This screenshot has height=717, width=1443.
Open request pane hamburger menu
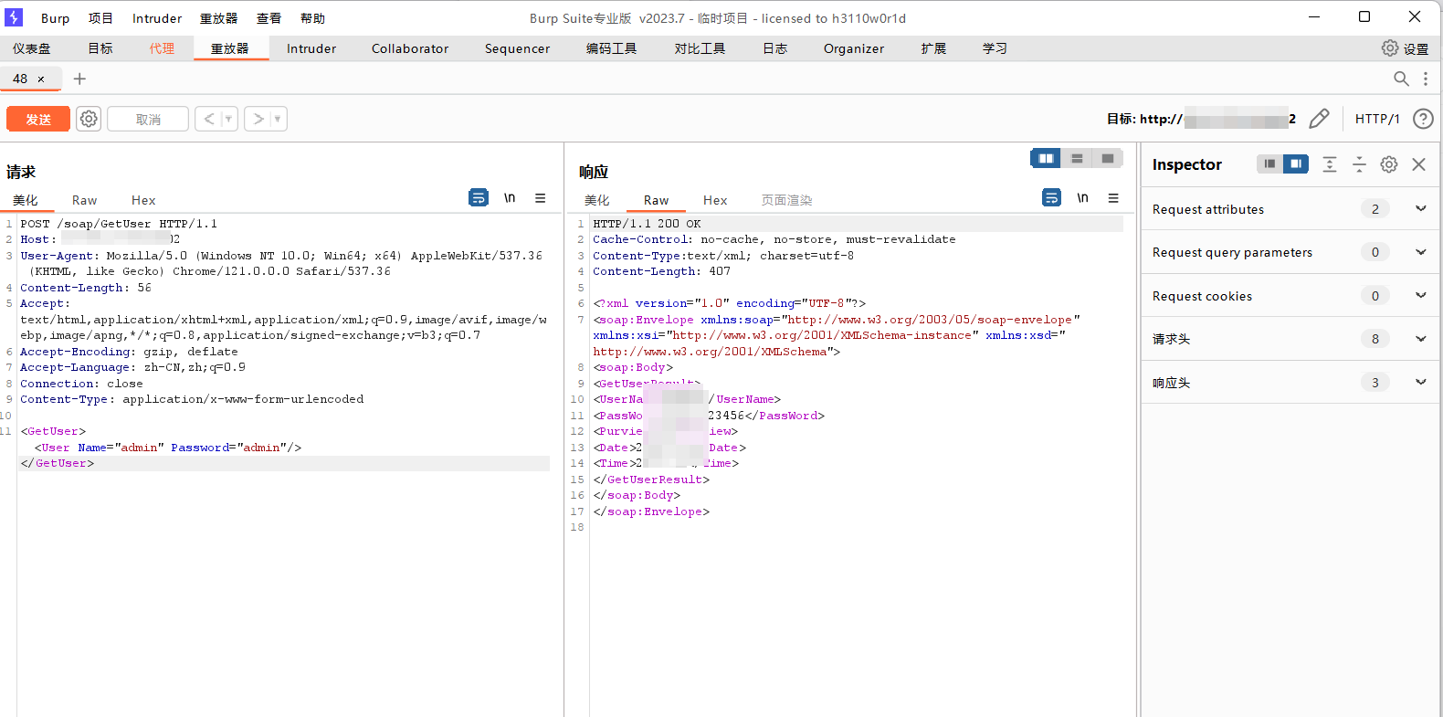[541, 197]
